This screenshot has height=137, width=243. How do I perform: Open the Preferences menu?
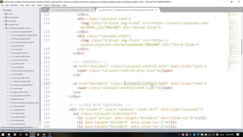56,5
